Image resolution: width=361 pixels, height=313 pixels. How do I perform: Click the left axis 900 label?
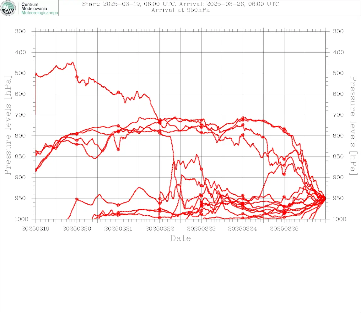click(x=20, y=177)
